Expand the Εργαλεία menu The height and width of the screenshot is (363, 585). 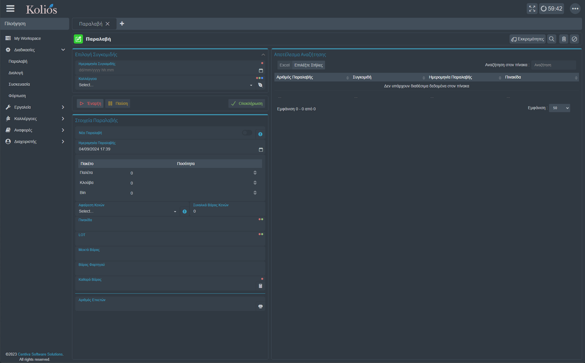[x=34, y=107]
